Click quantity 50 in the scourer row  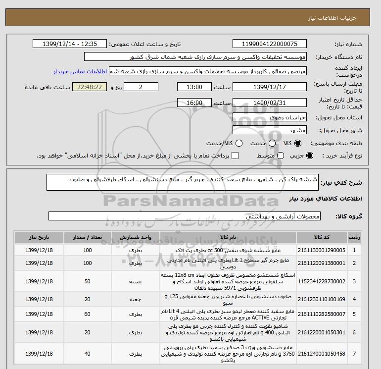(88, 281)
